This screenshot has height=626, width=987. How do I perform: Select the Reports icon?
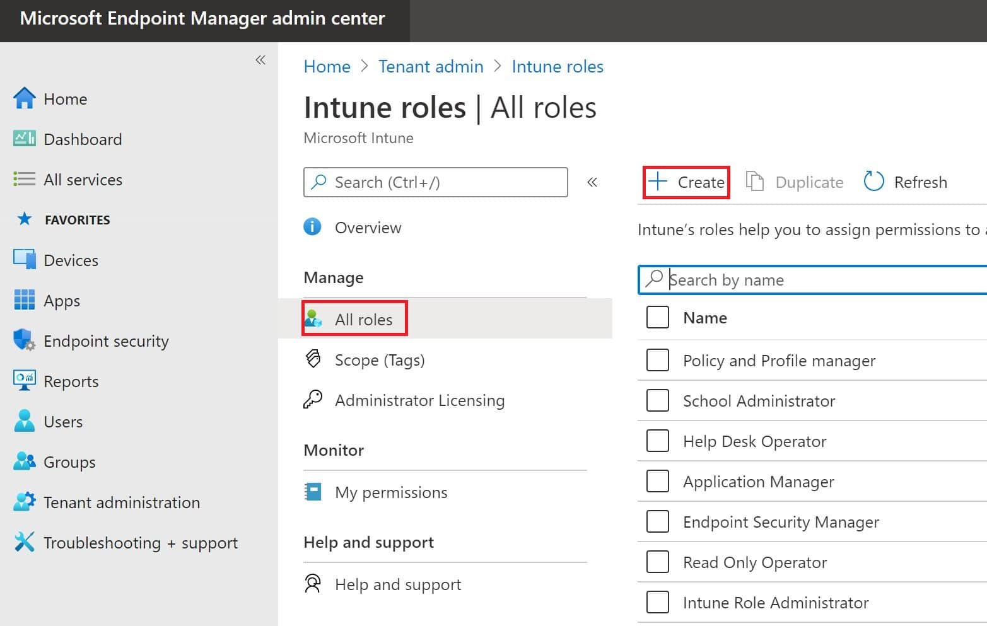tap(23, 381)
